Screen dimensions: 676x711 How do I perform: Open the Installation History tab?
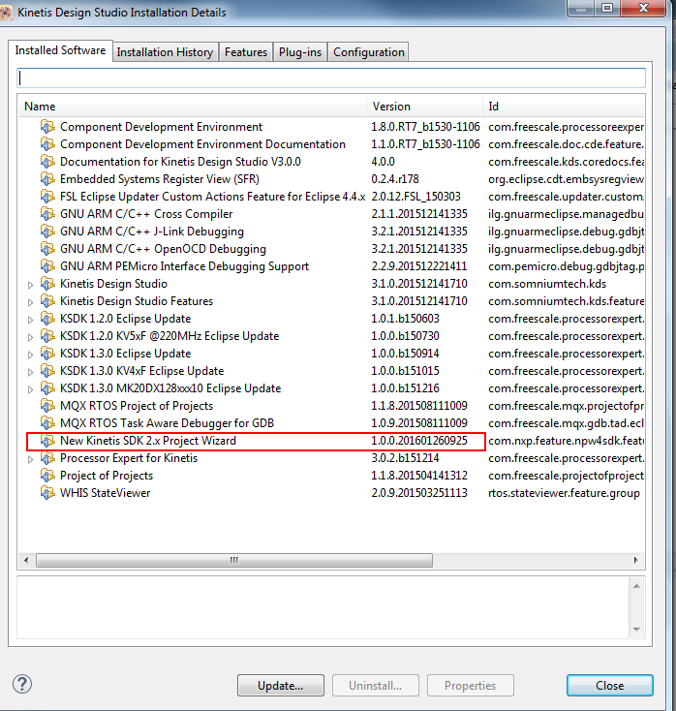(165, 52)
